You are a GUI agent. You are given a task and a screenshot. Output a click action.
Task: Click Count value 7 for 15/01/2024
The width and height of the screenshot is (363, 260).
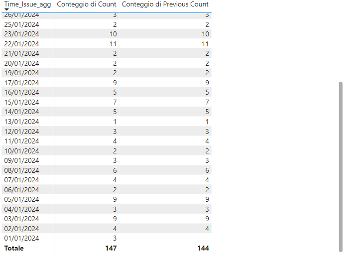(x=115, y=102)
